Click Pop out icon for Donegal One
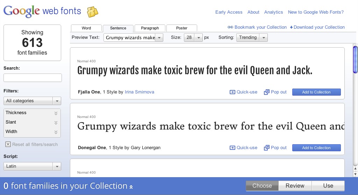358x195 pixels. click(x=266, y=148)
